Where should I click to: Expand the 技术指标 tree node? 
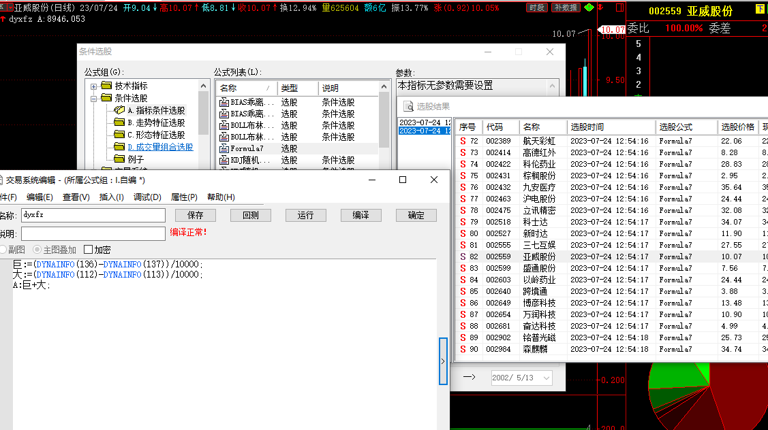[94, 86]
